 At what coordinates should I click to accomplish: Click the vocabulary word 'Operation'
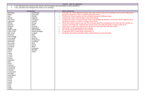[35, 28]
